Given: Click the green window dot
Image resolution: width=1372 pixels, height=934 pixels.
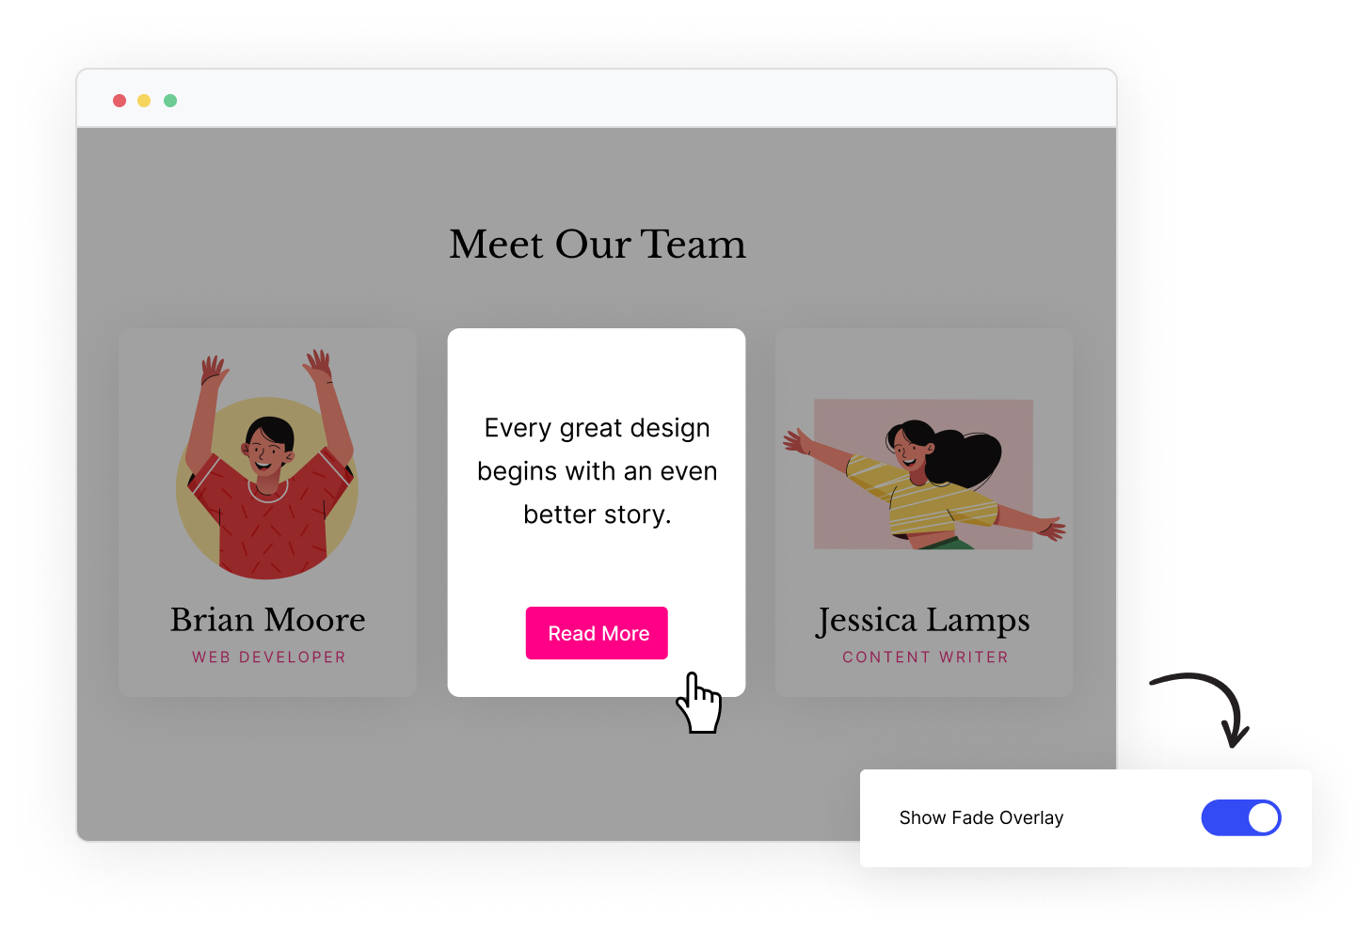Looking at the screenshot, I should 170,101.
